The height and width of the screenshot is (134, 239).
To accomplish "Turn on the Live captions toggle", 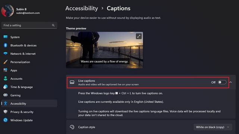I will click(x=222, y=82).
